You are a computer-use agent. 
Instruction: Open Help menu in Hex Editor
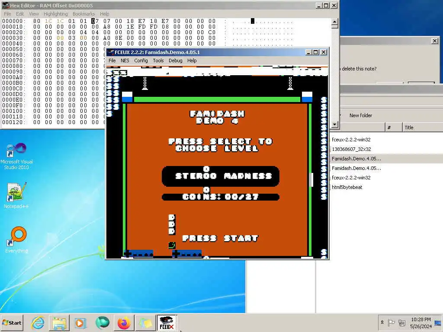104,14
